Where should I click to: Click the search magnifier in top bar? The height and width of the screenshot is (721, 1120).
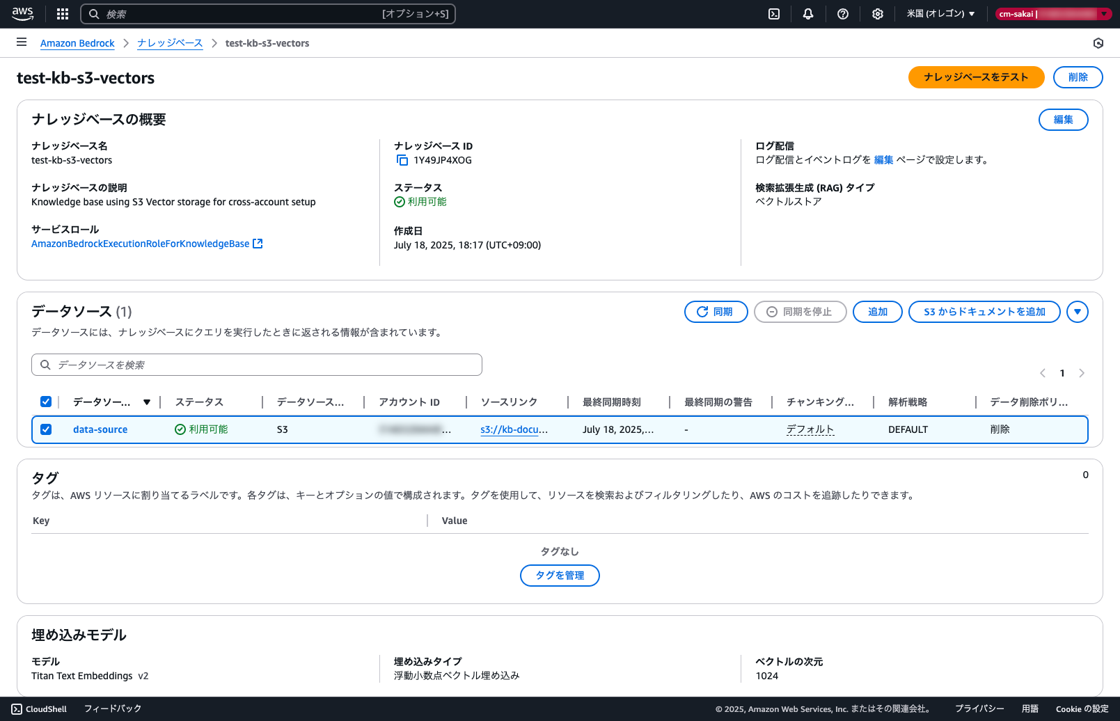point(94,14)
